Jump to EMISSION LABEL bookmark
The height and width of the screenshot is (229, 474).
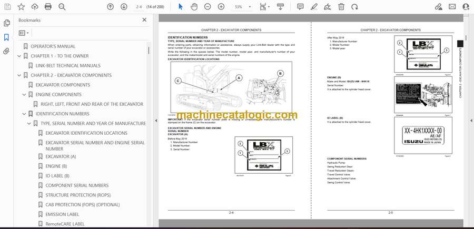click(x=62, y=214)
